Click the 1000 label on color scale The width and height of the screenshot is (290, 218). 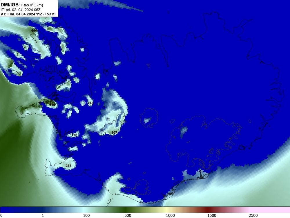coord(170,215)
